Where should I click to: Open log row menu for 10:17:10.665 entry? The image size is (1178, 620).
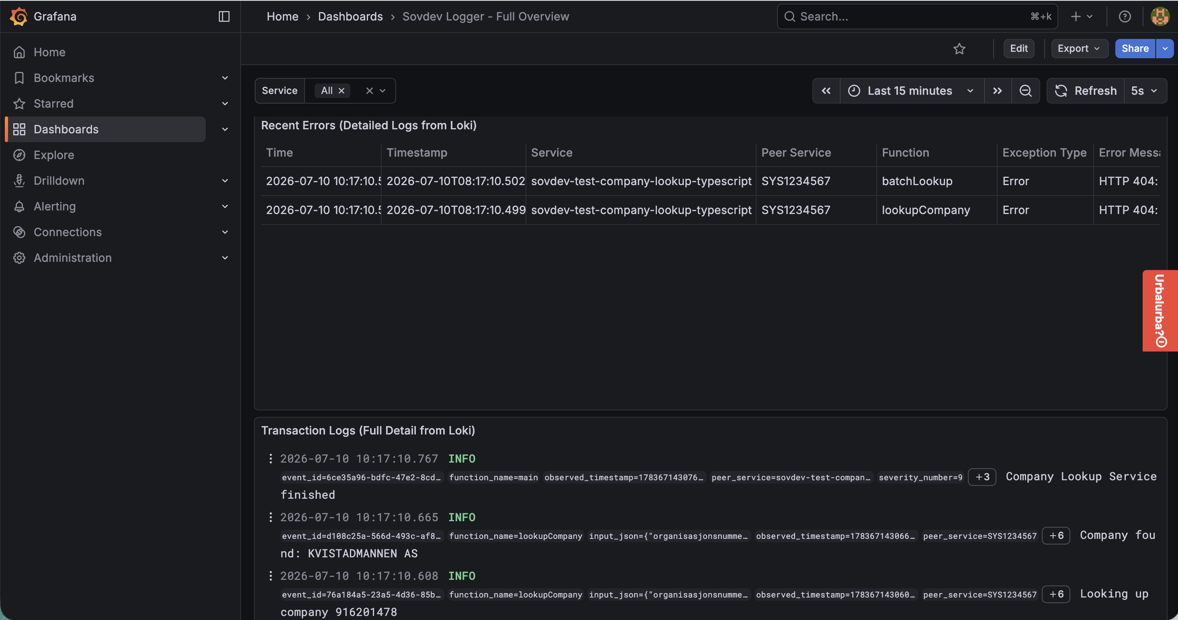coord(270,517)
